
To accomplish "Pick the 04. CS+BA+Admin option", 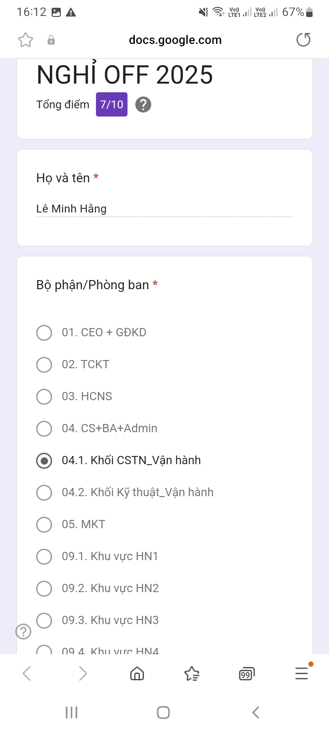I will (x=44, y=429).
